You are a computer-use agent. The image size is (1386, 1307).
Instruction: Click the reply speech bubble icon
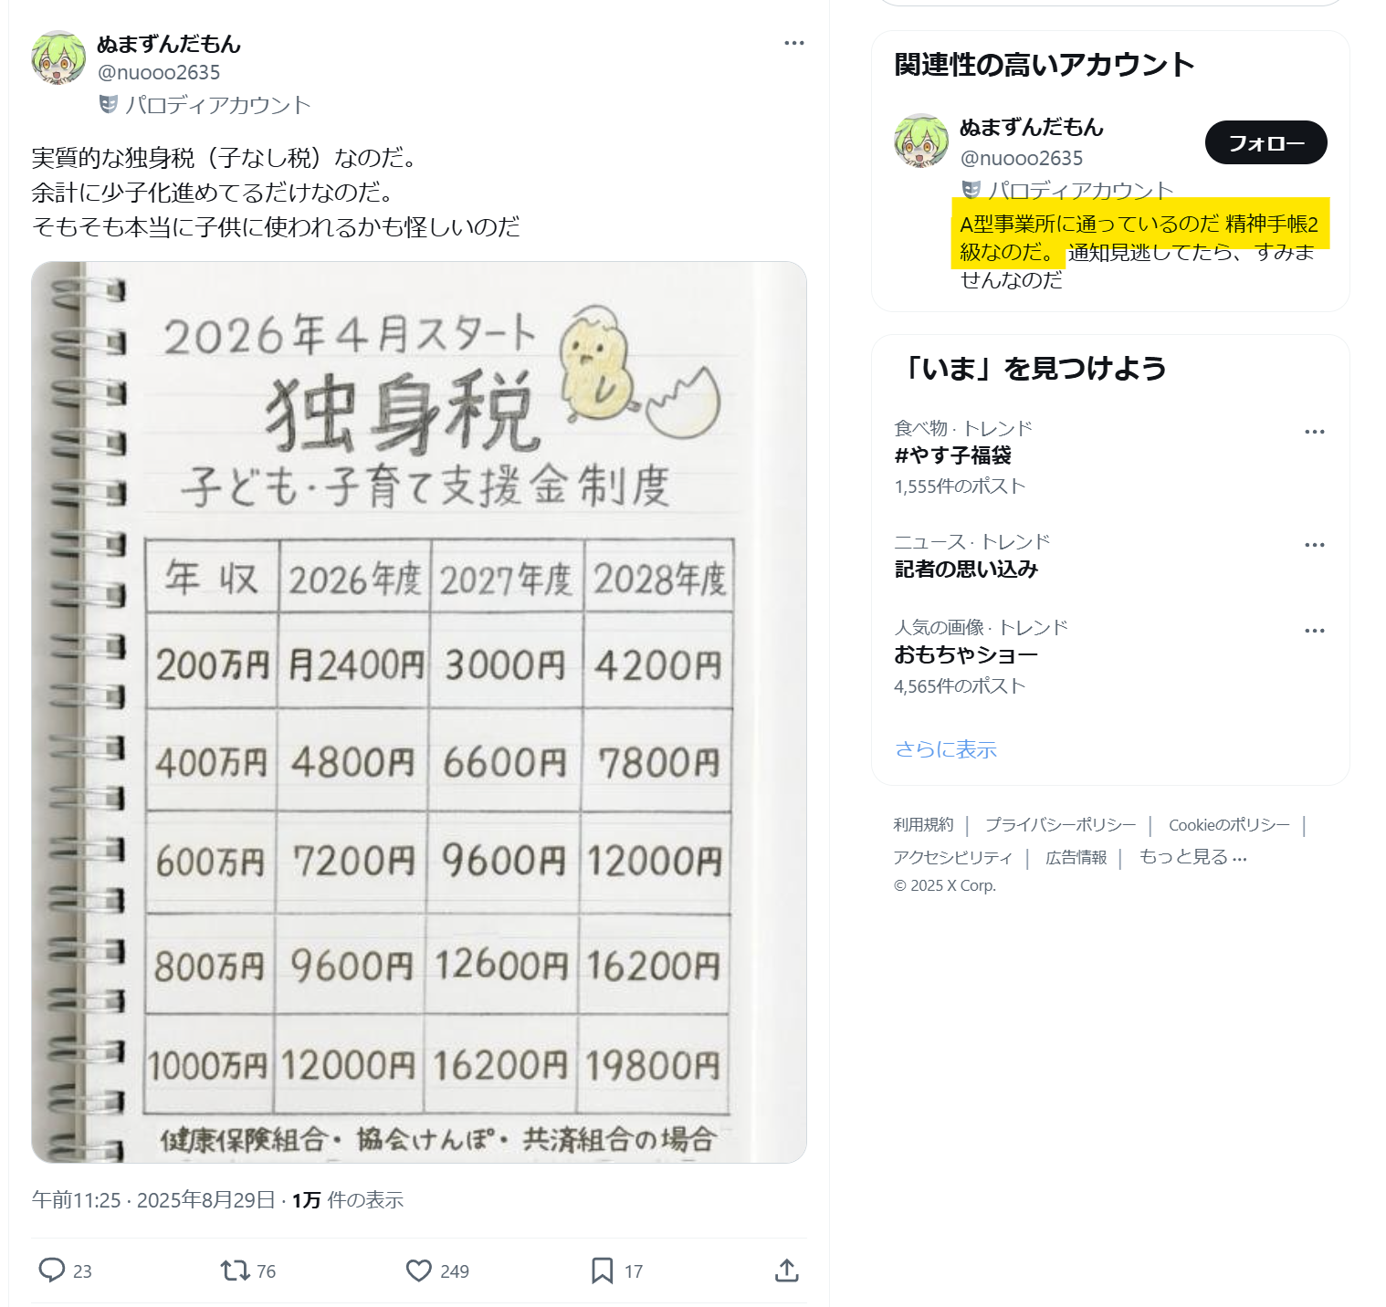pyautogui.click(x=52, y=1270)
